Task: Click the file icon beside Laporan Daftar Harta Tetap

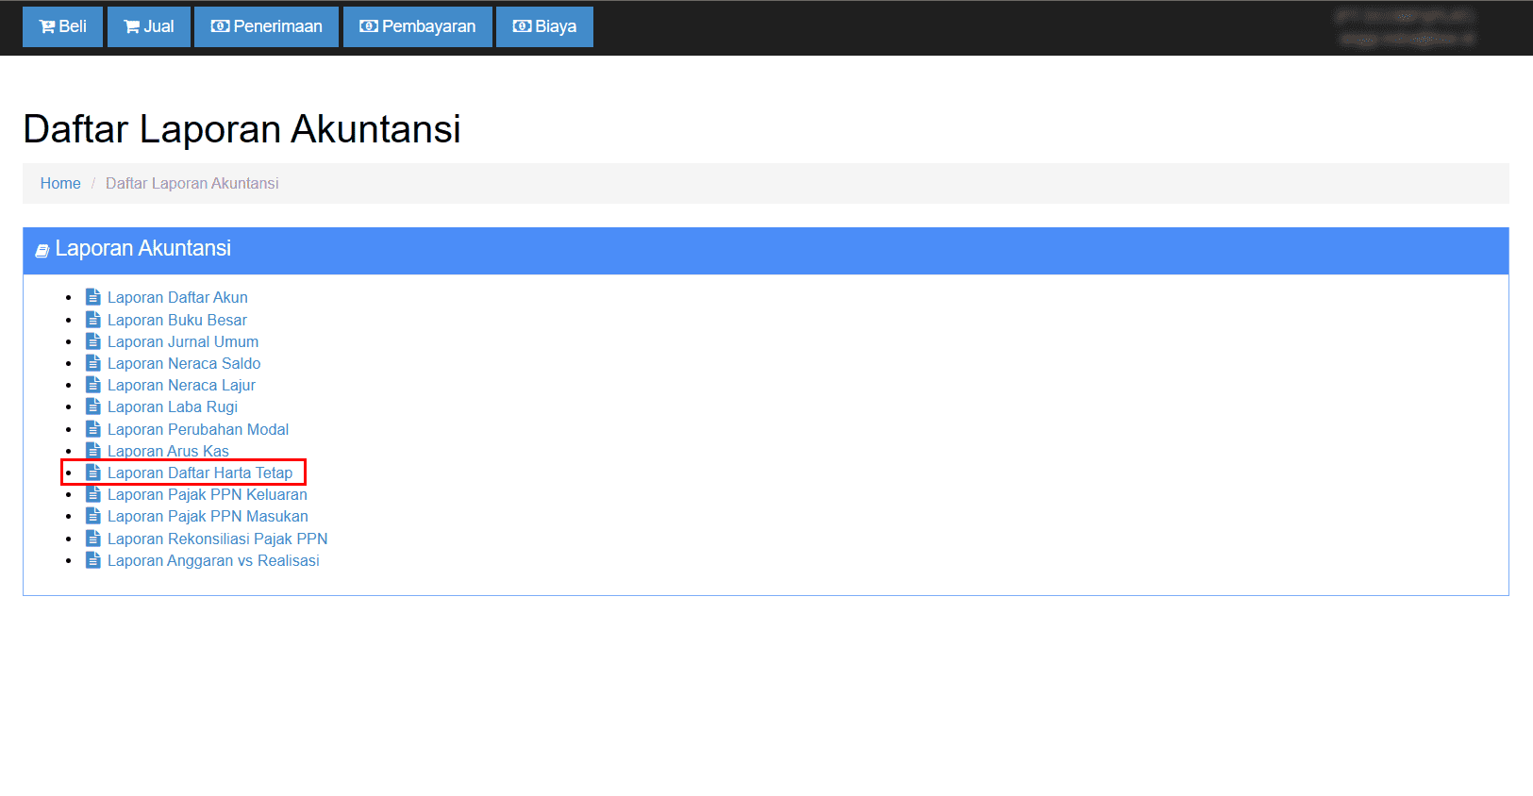Action: pyautogui.click(x=92, y=473)
